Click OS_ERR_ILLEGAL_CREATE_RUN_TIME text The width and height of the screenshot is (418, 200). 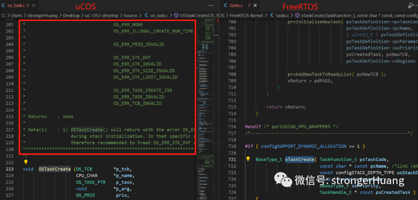(153, 31)
